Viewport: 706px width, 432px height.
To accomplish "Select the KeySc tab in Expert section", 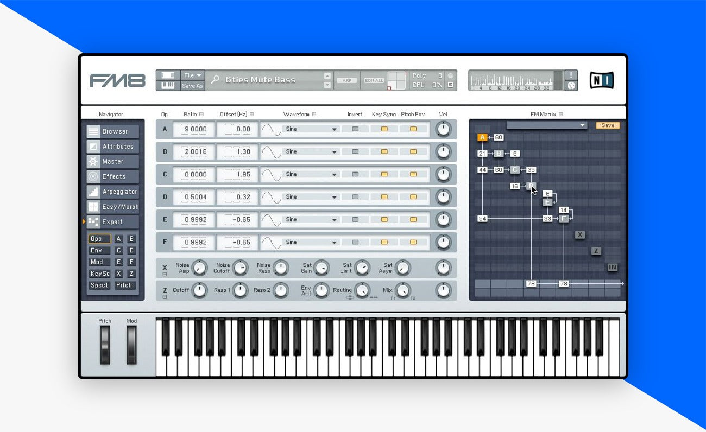I will 99,274.
